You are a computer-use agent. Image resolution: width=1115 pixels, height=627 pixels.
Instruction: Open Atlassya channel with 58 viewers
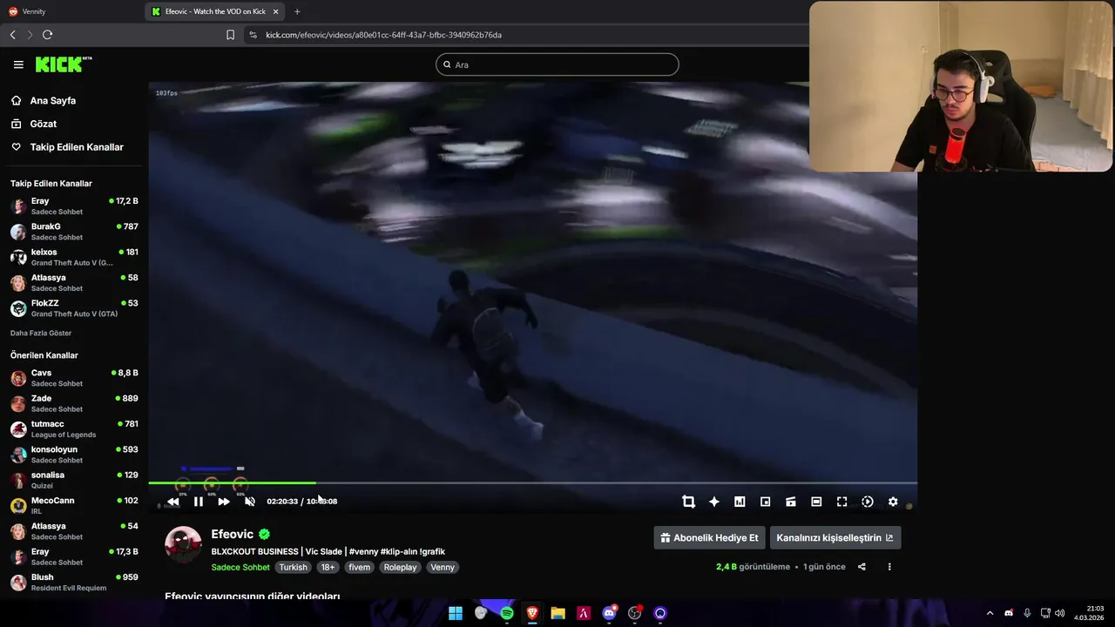(74, 282)
